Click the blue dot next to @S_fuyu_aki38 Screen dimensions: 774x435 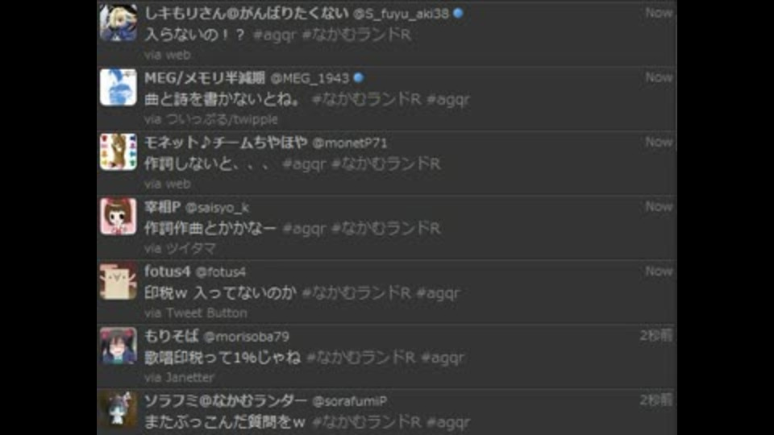[458, 14]
